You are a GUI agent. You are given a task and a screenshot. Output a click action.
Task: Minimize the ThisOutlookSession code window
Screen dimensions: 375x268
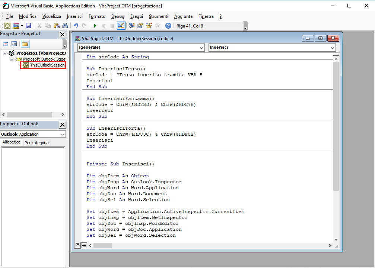pyautogui.click(x=308, y=38)
